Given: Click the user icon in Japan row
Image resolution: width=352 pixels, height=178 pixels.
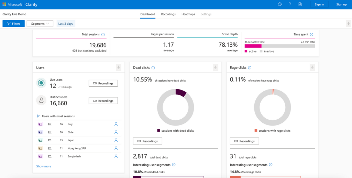Looking at the screenshot, I should tap(116, 140).
